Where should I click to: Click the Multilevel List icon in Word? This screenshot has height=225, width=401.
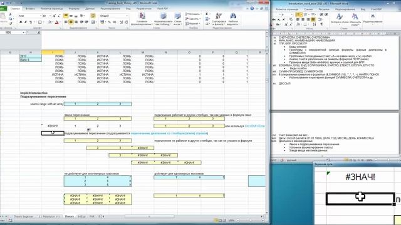[313, 14]
